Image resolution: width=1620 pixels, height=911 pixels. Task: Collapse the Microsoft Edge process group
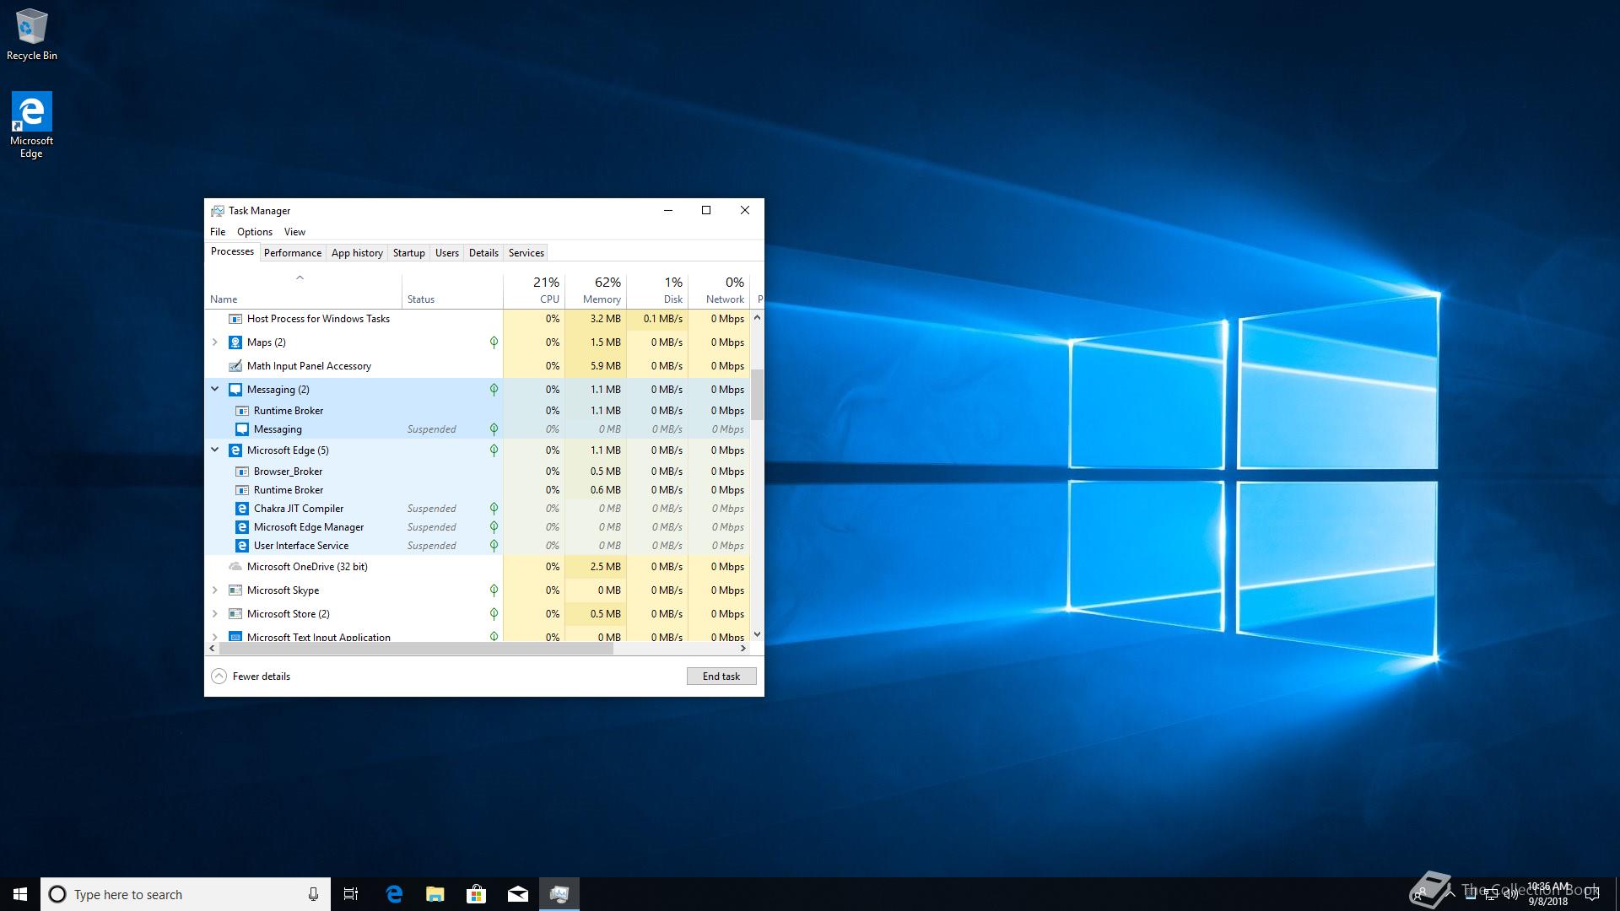214,450
